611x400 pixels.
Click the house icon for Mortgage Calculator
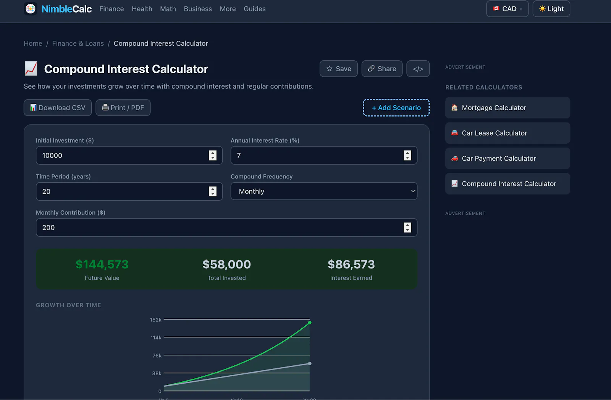pos(454,108)
